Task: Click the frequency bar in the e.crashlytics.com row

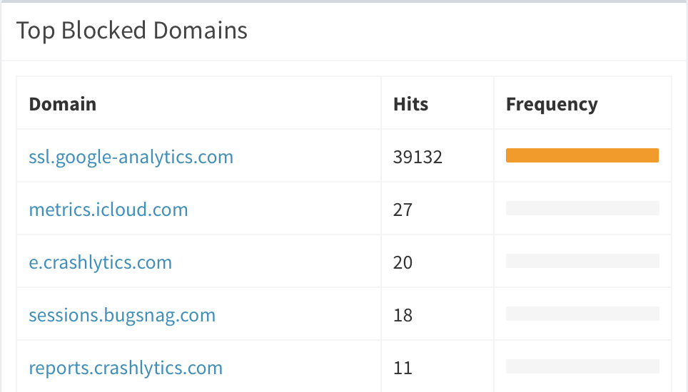Action: coord(582,261)
